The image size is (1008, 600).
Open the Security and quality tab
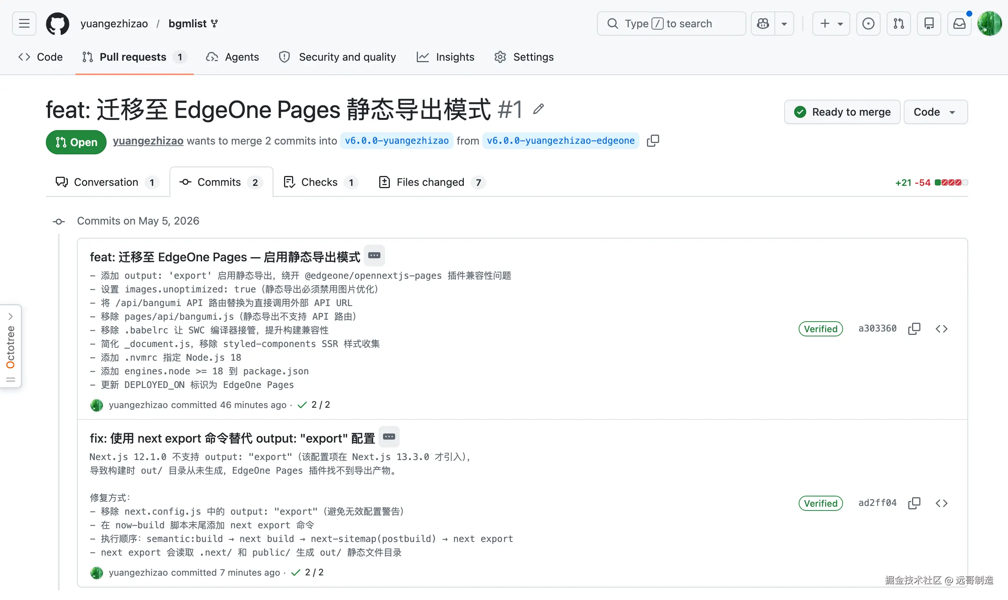tap(338, 57)
